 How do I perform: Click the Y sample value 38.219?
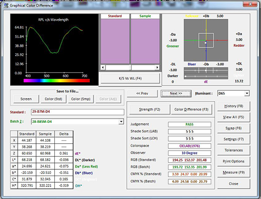[45, 147]
